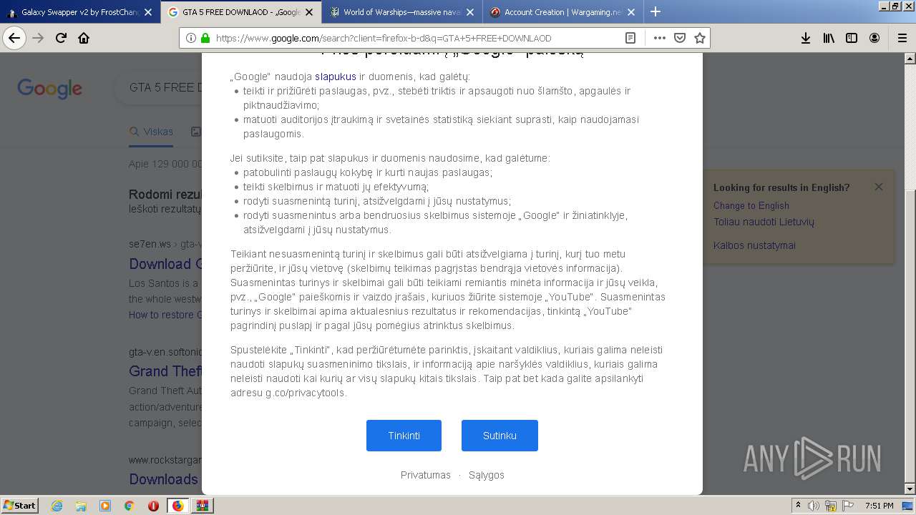Click the Google search box
Image resolution: width=916 pixels, height=515 pixels.
(x=157, y=88)
